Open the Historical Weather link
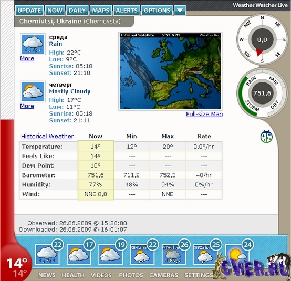Image resolution: width=291 pixels, height=281 pixels. [x=47, y=136]
